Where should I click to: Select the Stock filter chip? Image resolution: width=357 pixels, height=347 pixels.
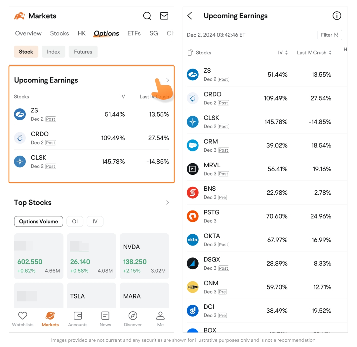26,52
